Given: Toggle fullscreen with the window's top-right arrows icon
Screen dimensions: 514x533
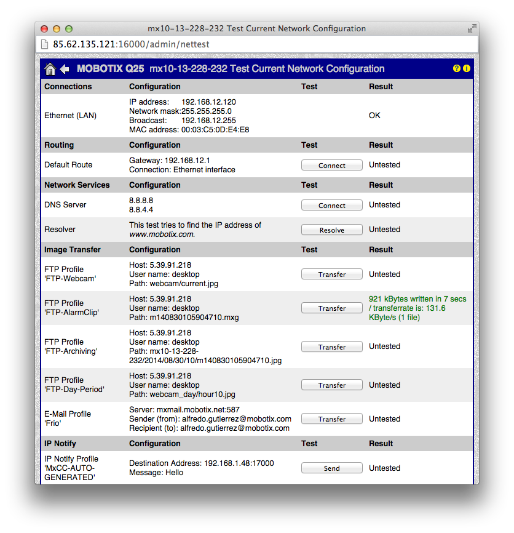Looking at the screenshot, I should (x=472, y=28).
